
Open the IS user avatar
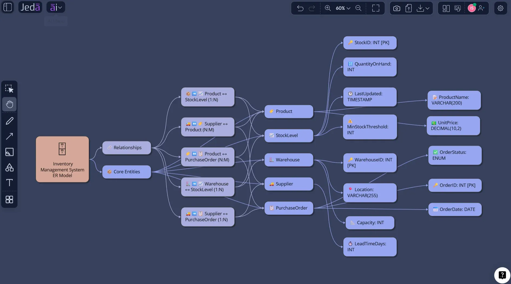[472, 8]
